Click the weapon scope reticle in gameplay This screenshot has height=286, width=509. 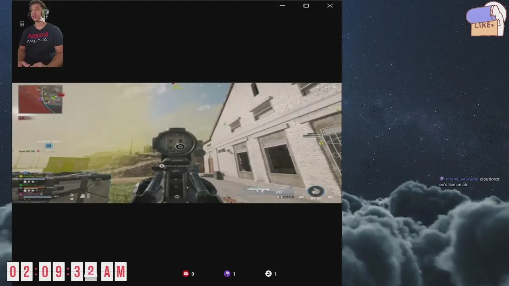pos(180,147)
